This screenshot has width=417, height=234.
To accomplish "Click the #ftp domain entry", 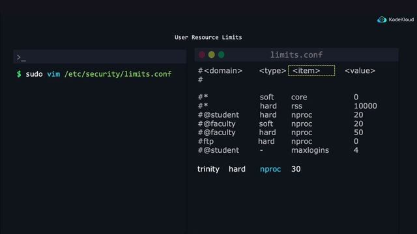I will click(x=206, y=142).
